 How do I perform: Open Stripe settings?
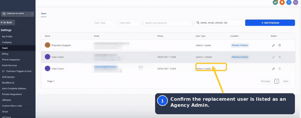coord(5,111)
